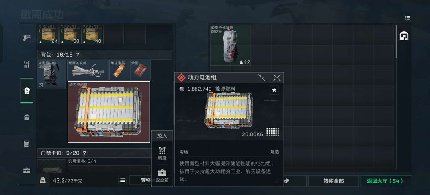Show help for 背包 16/16 capacity
The image size is (430, 195).
pos(78,55)
